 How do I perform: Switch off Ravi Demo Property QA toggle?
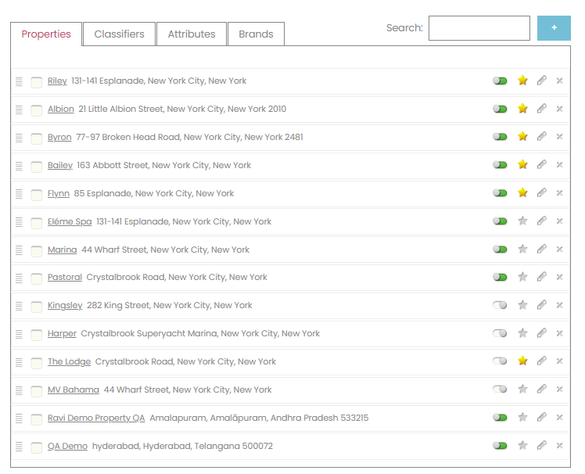click(500, 417)
